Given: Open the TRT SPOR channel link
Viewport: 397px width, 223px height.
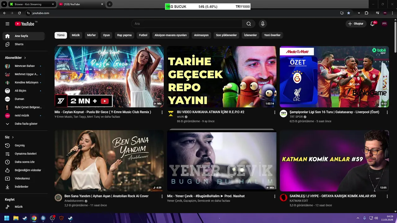Looking at the screenshot, I should 296,117.
